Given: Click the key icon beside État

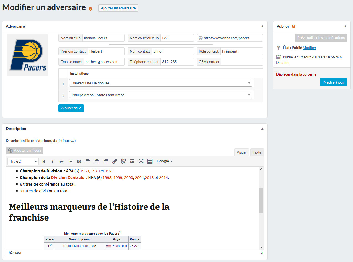Looking at the screenshot, I should 279,48.
